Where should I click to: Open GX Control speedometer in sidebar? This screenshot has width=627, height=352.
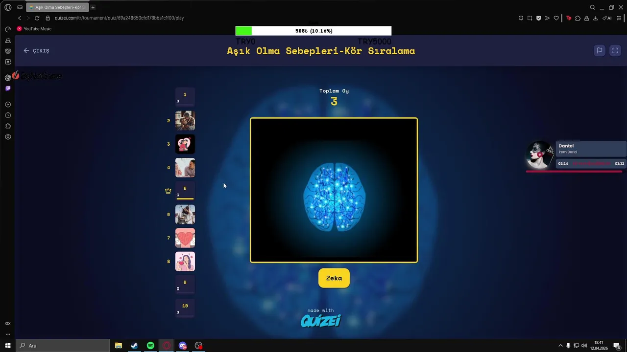tap(8, 29)
